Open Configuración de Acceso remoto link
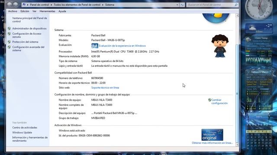 tap(27, 35)
